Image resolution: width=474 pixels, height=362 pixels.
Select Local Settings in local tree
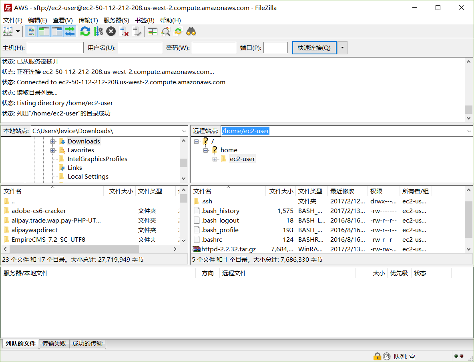pos(88,177)
